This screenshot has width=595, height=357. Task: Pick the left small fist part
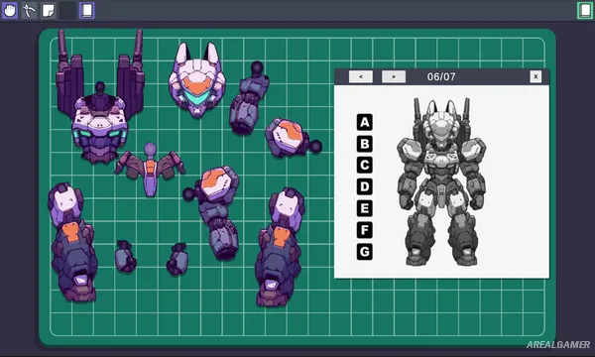tap(125, 257)
